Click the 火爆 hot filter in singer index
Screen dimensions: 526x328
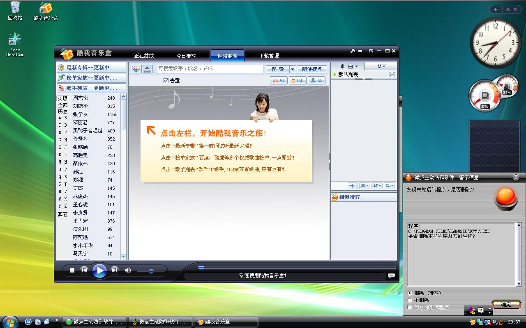pyautogui.click(x=62, y=99)
